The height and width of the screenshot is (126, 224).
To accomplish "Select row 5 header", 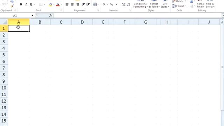I will tap(4, 55).
